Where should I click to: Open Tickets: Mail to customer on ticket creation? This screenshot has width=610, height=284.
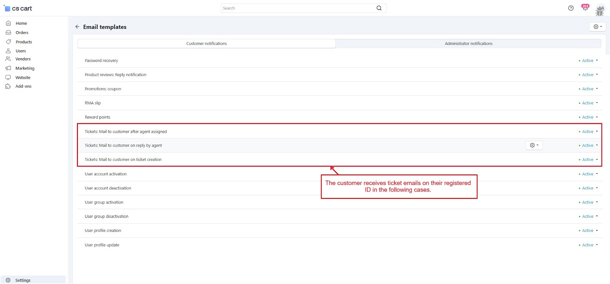click(x=123, y=160)
